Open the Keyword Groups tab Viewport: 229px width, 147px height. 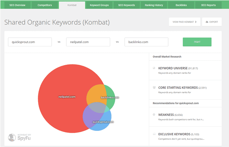99,5
